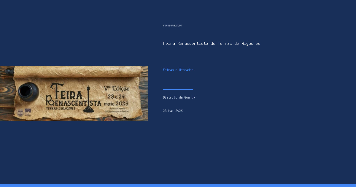
Task: Click the parish coat-of-arms logo on poster
Action: pos(20,112)
